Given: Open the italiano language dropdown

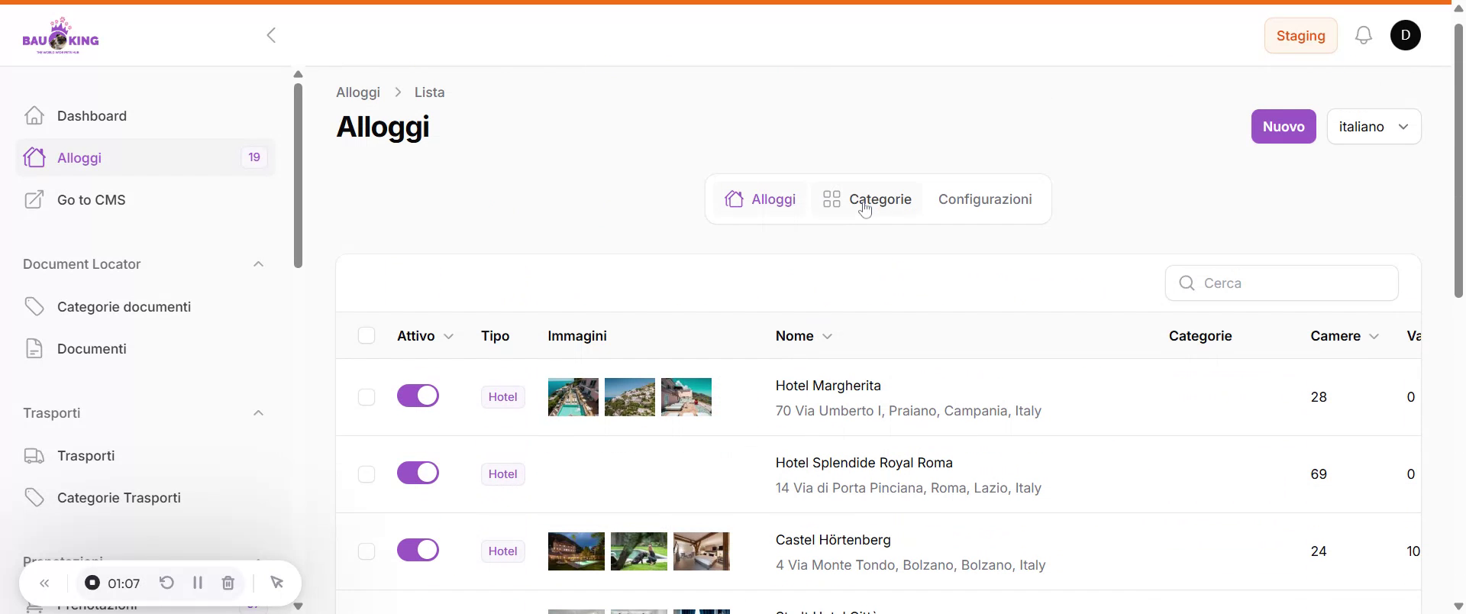Looking at the screenshot, I should 1374,127.
